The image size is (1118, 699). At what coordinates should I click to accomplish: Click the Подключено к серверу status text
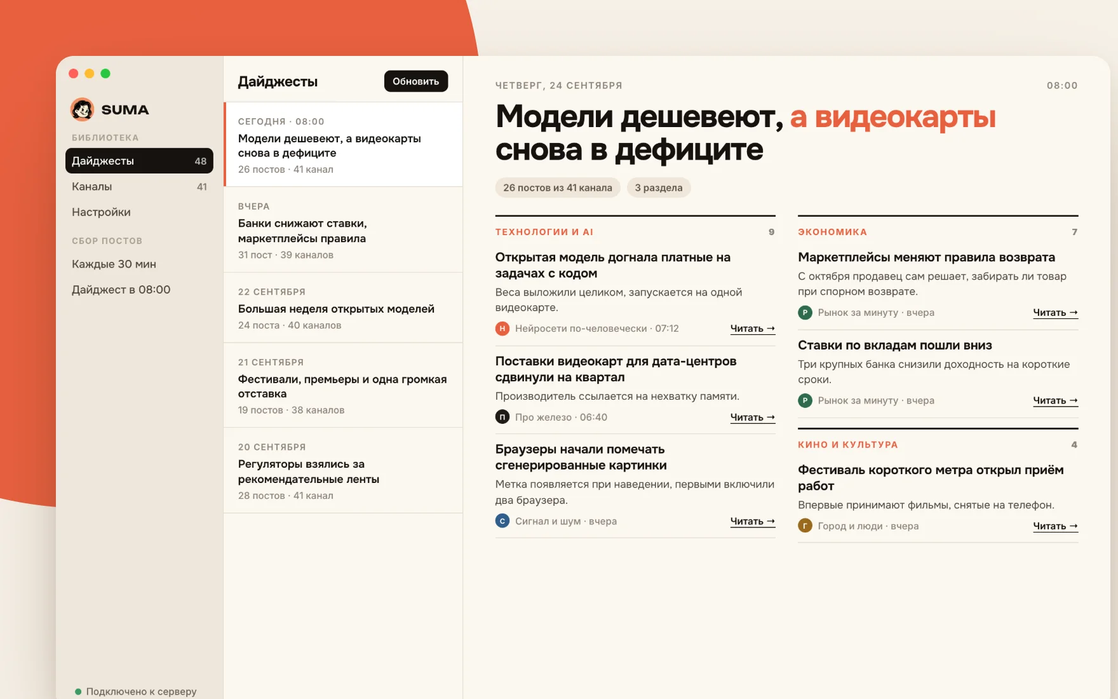click(141, 691)
